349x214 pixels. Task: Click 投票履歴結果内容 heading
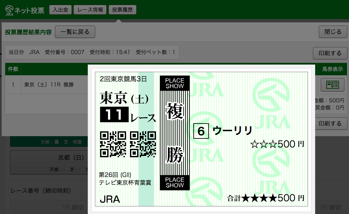point(28,32)
